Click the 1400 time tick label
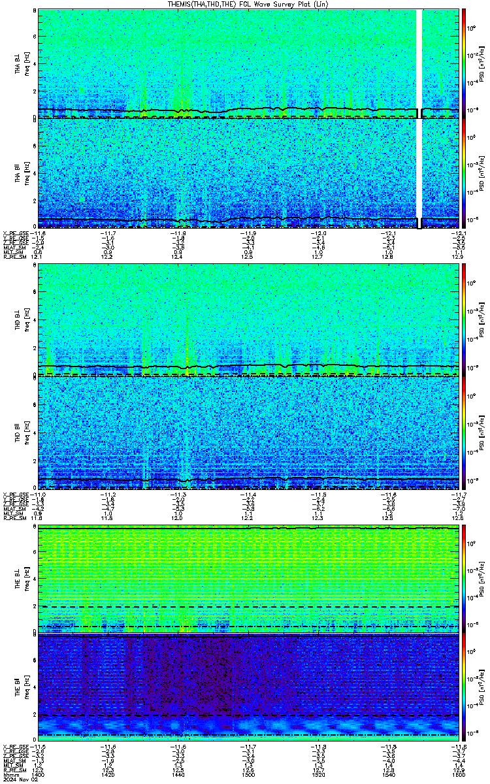This screenshot has width=490, height=784. [39, 774]
